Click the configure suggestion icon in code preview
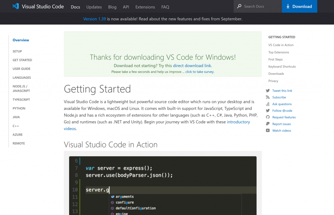This screenshot has height=215, width=334. (x=113, y=202)
